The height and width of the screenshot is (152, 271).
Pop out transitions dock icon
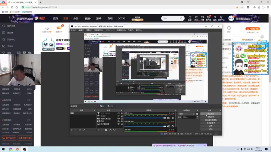coord(197,110)
